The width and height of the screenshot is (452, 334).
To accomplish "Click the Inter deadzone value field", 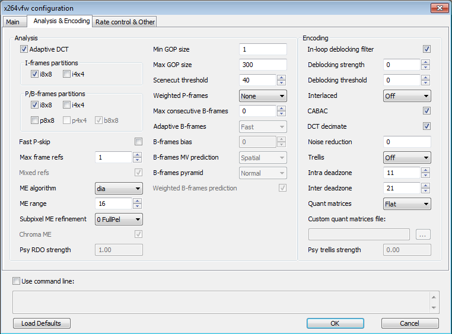I will coord(402,188).
